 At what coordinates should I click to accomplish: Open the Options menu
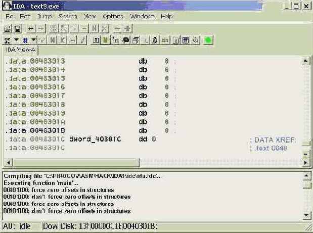[113, 16]
